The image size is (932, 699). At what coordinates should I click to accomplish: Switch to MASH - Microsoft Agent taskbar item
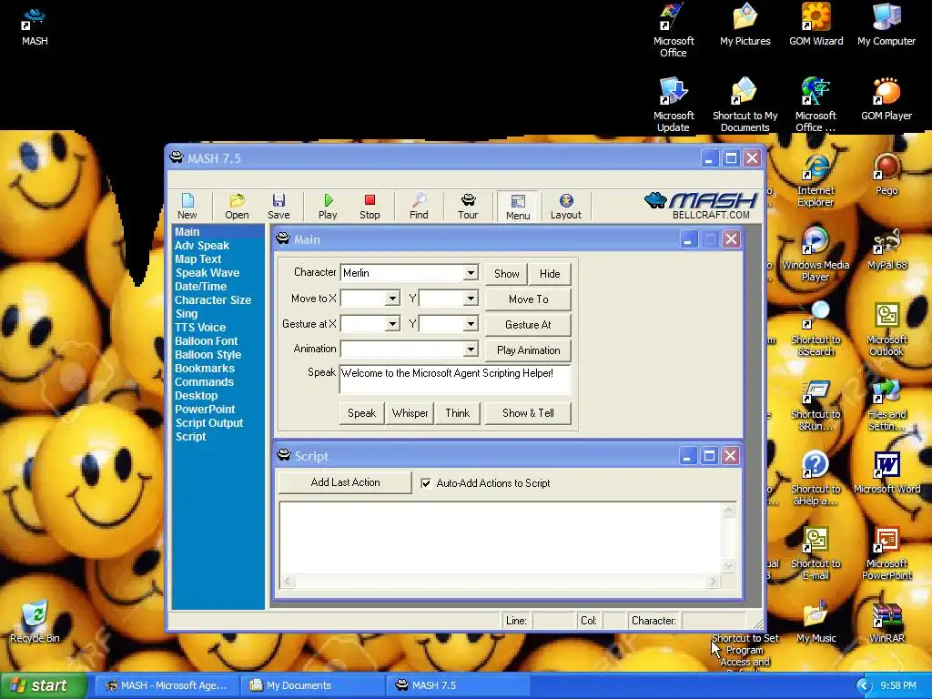click(167, 685)
